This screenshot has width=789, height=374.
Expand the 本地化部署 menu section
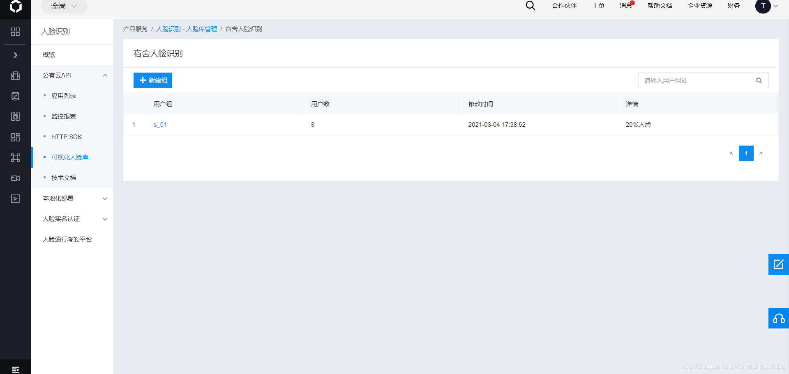coord(105,198)
